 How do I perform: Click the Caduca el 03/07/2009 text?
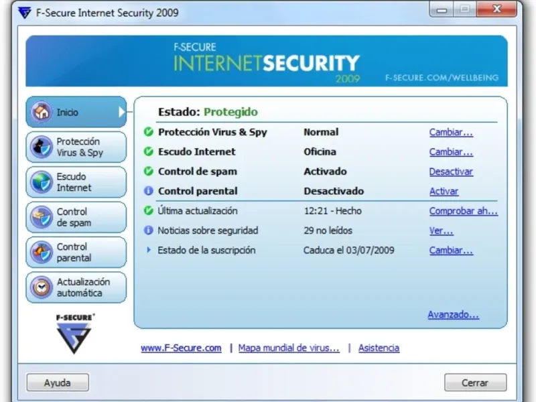(x=348, y=250)
